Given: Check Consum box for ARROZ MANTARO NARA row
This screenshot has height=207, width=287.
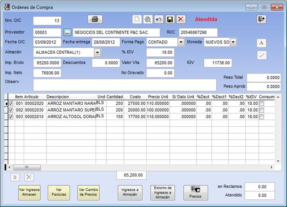Looking at the screenshot, I should tap(262, 103).
